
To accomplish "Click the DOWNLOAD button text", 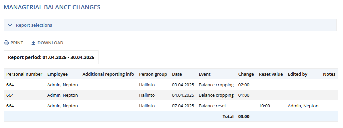I will point(50,43).
